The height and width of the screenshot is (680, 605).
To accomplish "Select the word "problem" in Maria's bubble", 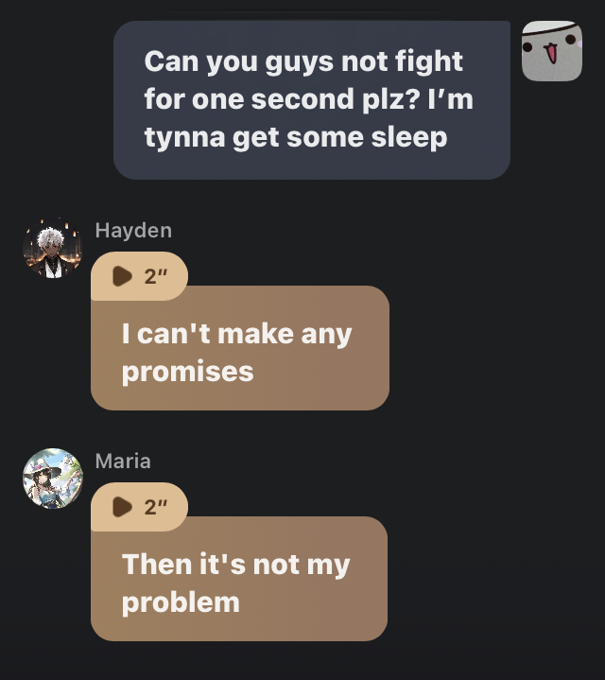I will coord(181,602).
